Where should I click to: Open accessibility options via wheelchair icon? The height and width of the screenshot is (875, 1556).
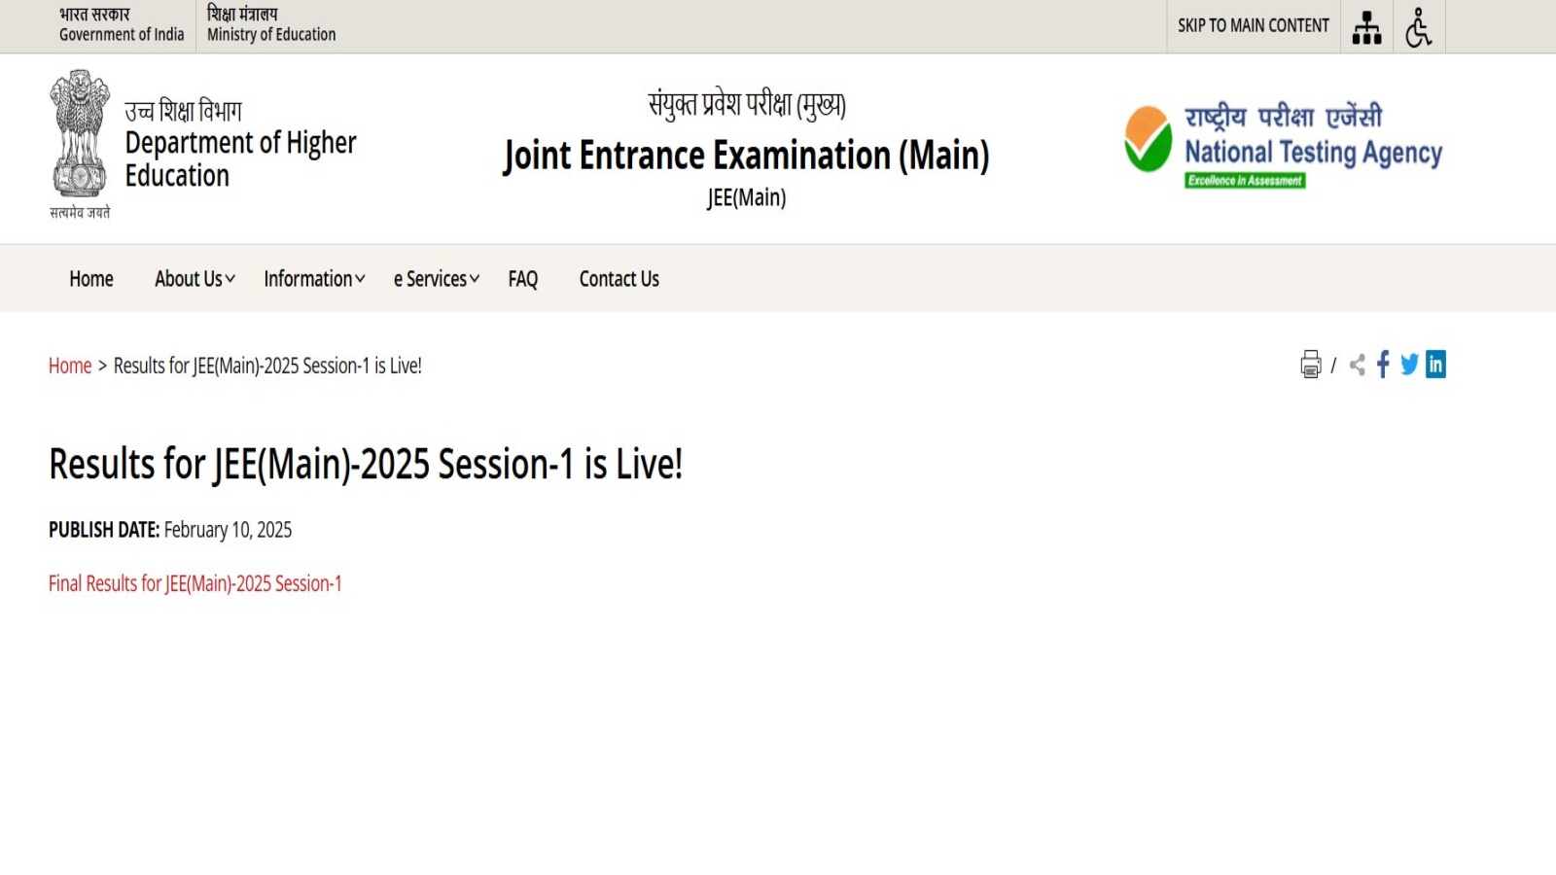(1419, 26)
